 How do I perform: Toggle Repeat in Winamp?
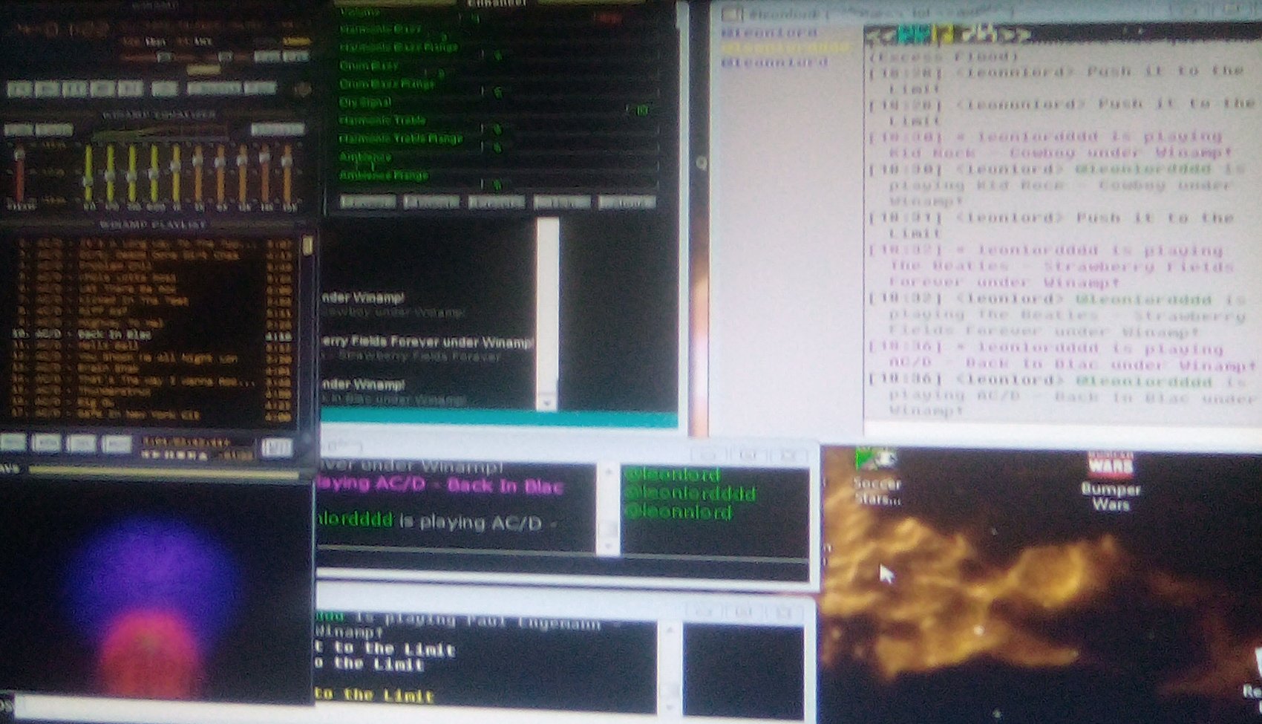[x=260, y=89]
